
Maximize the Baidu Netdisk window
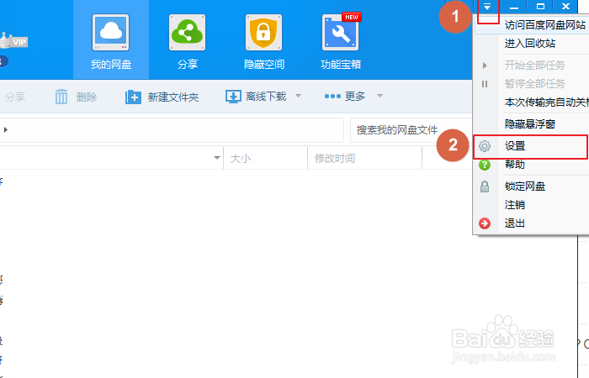point(540,7)
